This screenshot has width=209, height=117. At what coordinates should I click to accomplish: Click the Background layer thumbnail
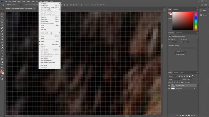point(173,89)
